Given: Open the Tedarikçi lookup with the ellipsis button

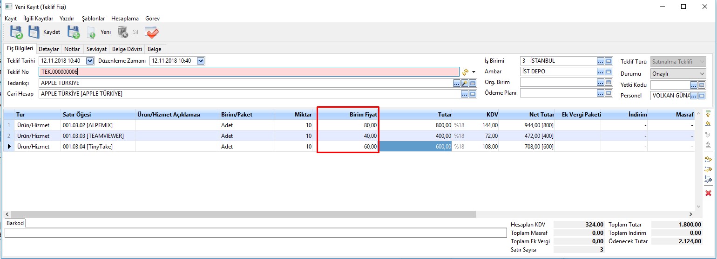Looking at the screenshot, I should click(x=456, y=83).
